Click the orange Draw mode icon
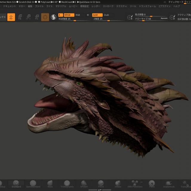191x191 pixels. tap(11, 17)
